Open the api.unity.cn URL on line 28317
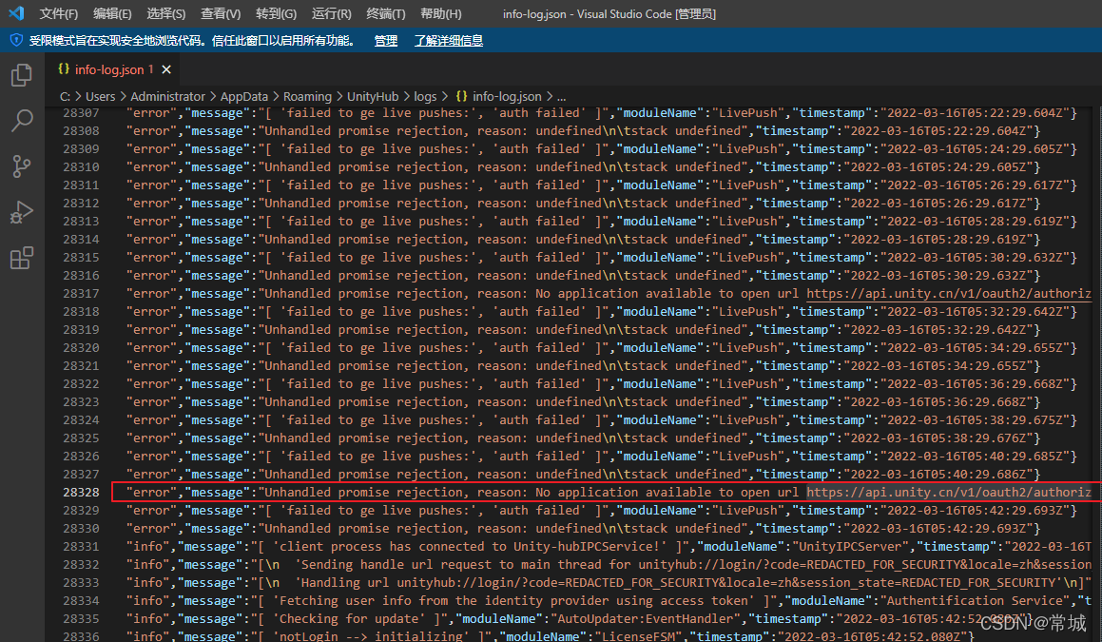This screenshot has width=1102, height=642. (949, 294)
